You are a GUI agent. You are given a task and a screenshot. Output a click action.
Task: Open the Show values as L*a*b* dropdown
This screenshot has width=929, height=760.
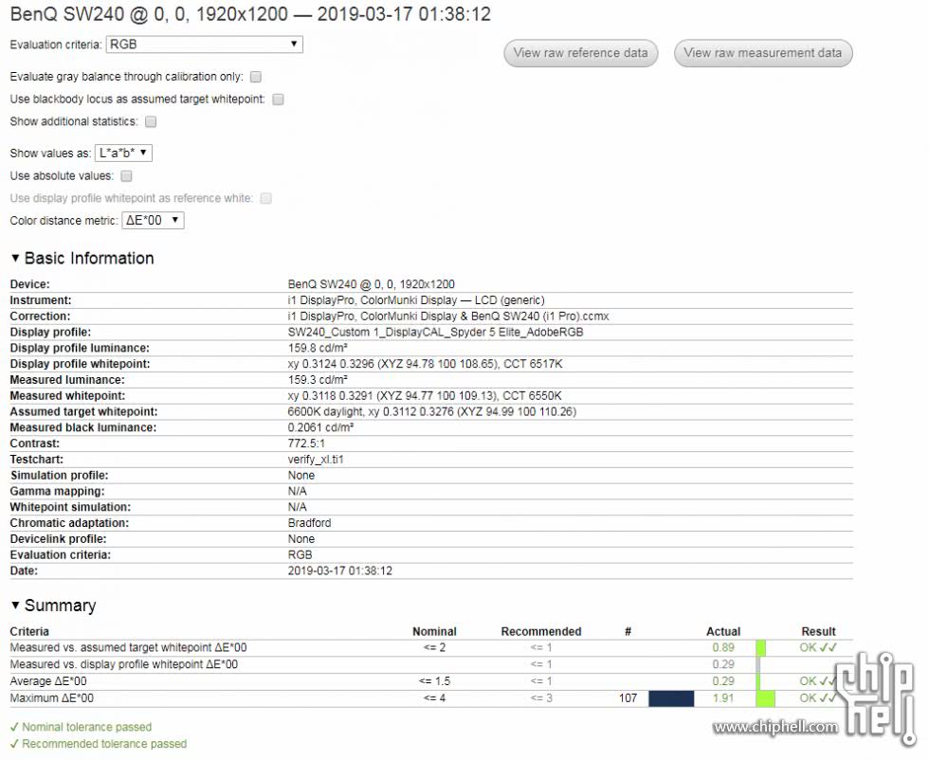[123, 153]
